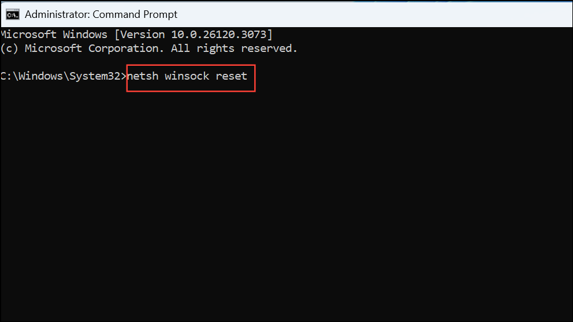Click the word 'netsh' in the command
This screenshot has width=573, height=322.
[143, 76]
